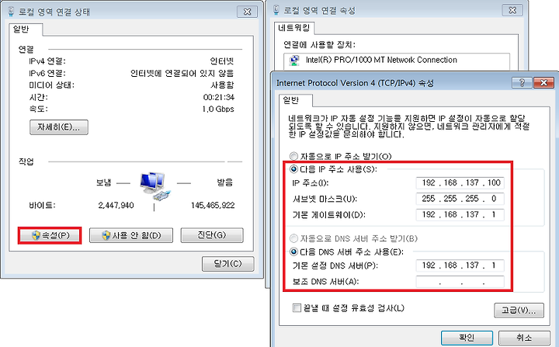Open the 자세히(E)... details button

click(x=59, y=127)
